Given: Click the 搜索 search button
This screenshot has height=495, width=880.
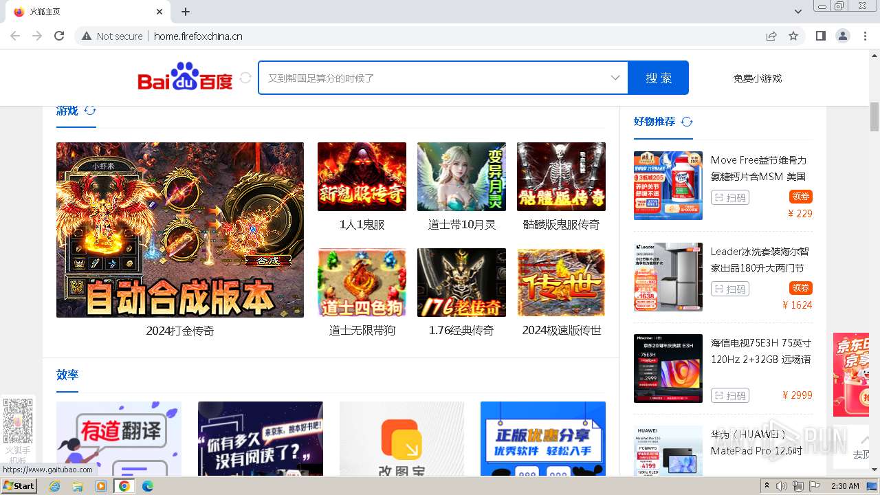Looking at the screenshot, I should pos(659,78).
